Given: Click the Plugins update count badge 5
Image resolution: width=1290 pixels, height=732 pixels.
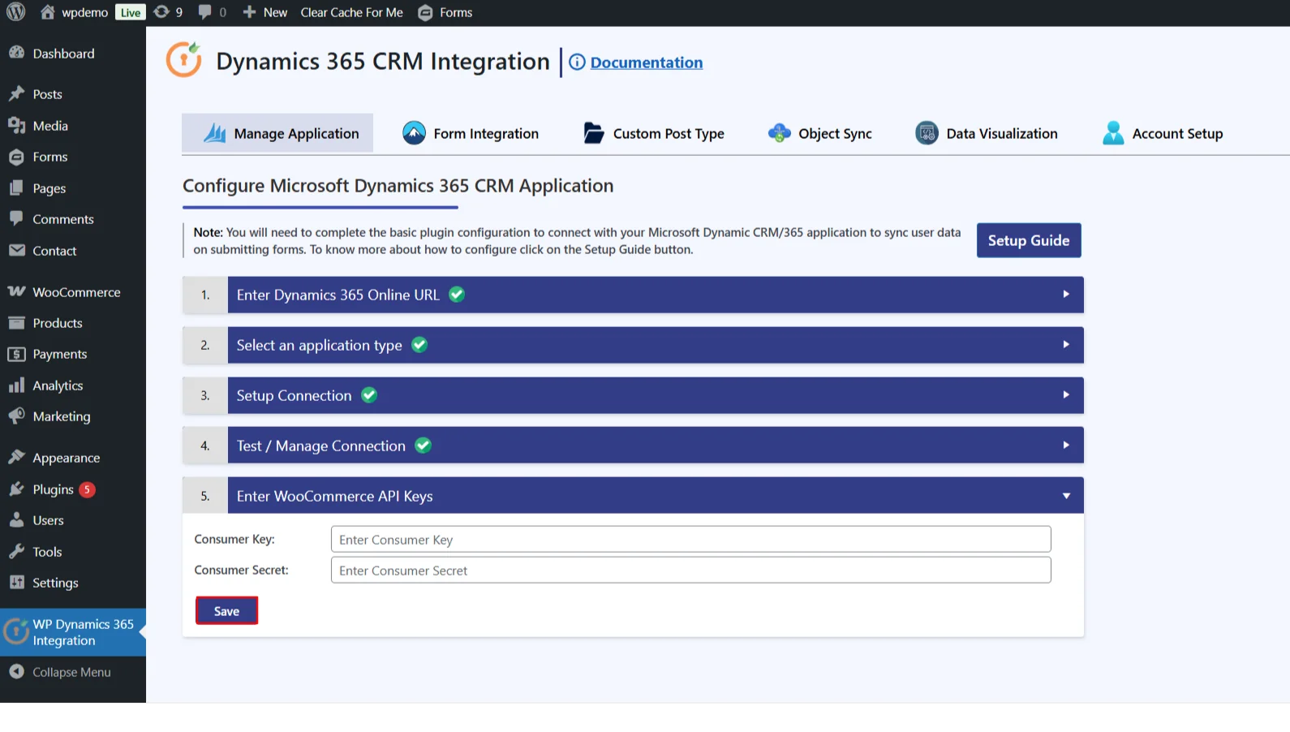Looking at the screenshot, I should pyautogui.click(x=87, y=489).
